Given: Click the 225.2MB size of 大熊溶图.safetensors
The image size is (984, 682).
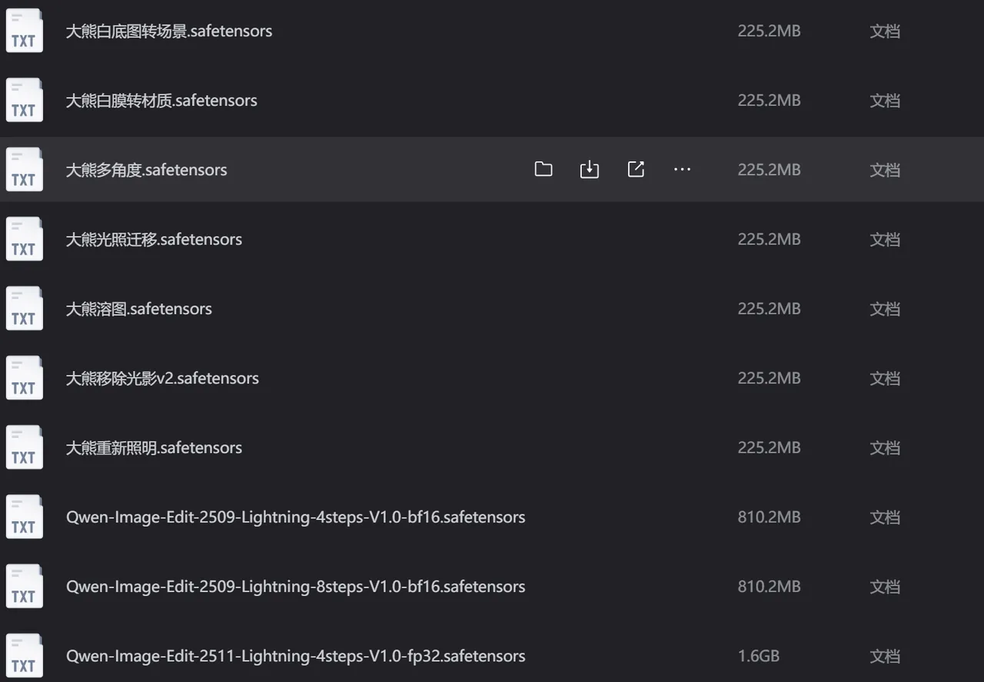Looking at the screenshot, I should [769, 309].
